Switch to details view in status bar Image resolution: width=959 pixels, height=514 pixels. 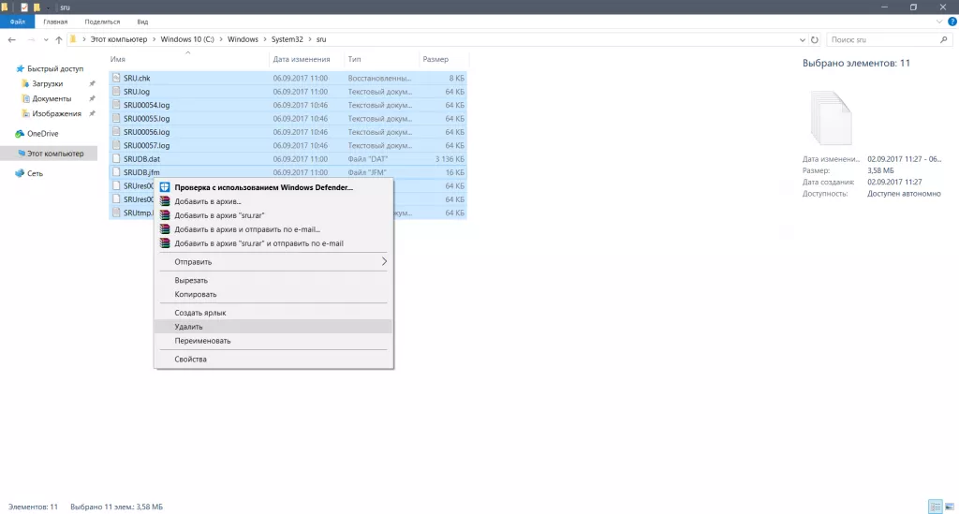tap(934, 507)
